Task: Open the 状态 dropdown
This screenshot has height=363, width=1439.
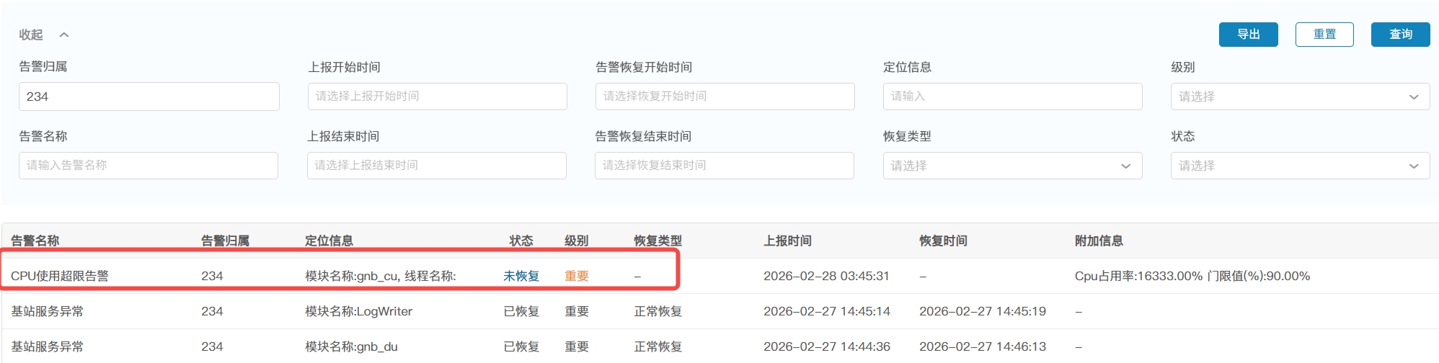Action: pos(1299,166)
